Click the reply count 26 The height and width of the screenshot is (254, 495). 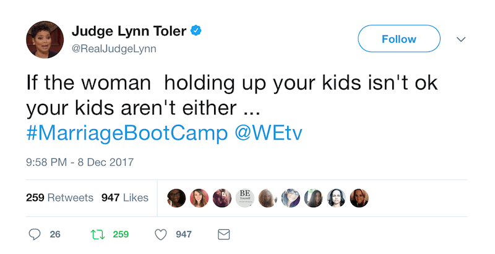point(55,235)
